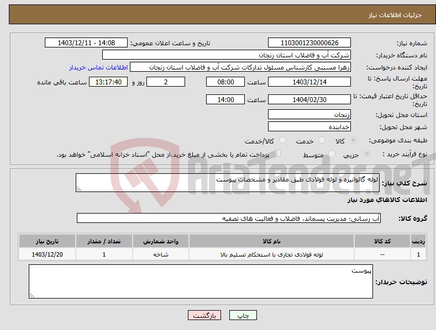Viewport: 436px width, 330px height.
Task: Click the delivery province field زنجان
Action: (x=309, y=114)
